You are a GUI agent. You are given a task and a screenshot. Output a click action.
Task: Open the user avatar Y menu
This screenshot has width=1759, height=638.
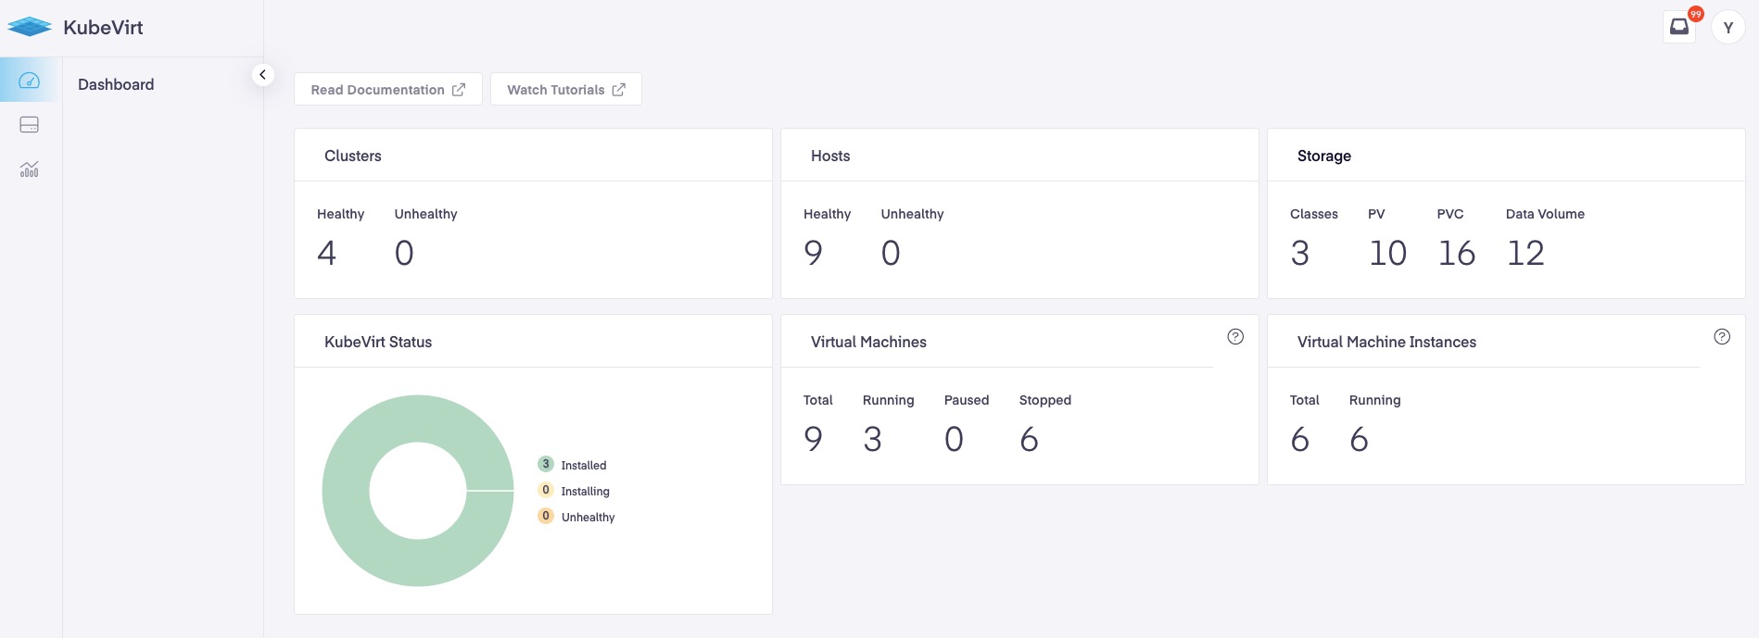pos(1728,28)
